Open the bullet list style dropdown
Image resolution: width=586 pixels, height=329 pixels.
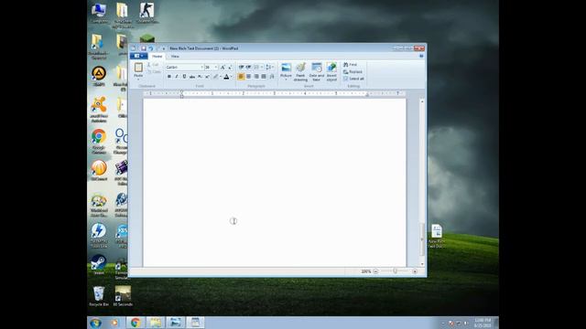[x=262, y=67]
